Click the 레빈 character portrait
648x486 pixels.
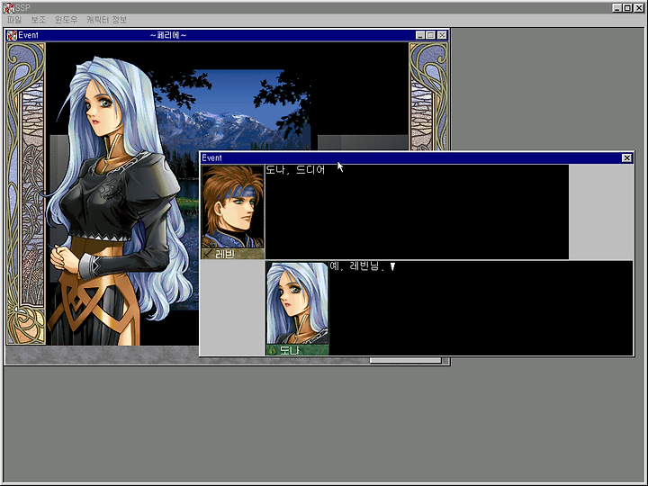tap(233, 207)
